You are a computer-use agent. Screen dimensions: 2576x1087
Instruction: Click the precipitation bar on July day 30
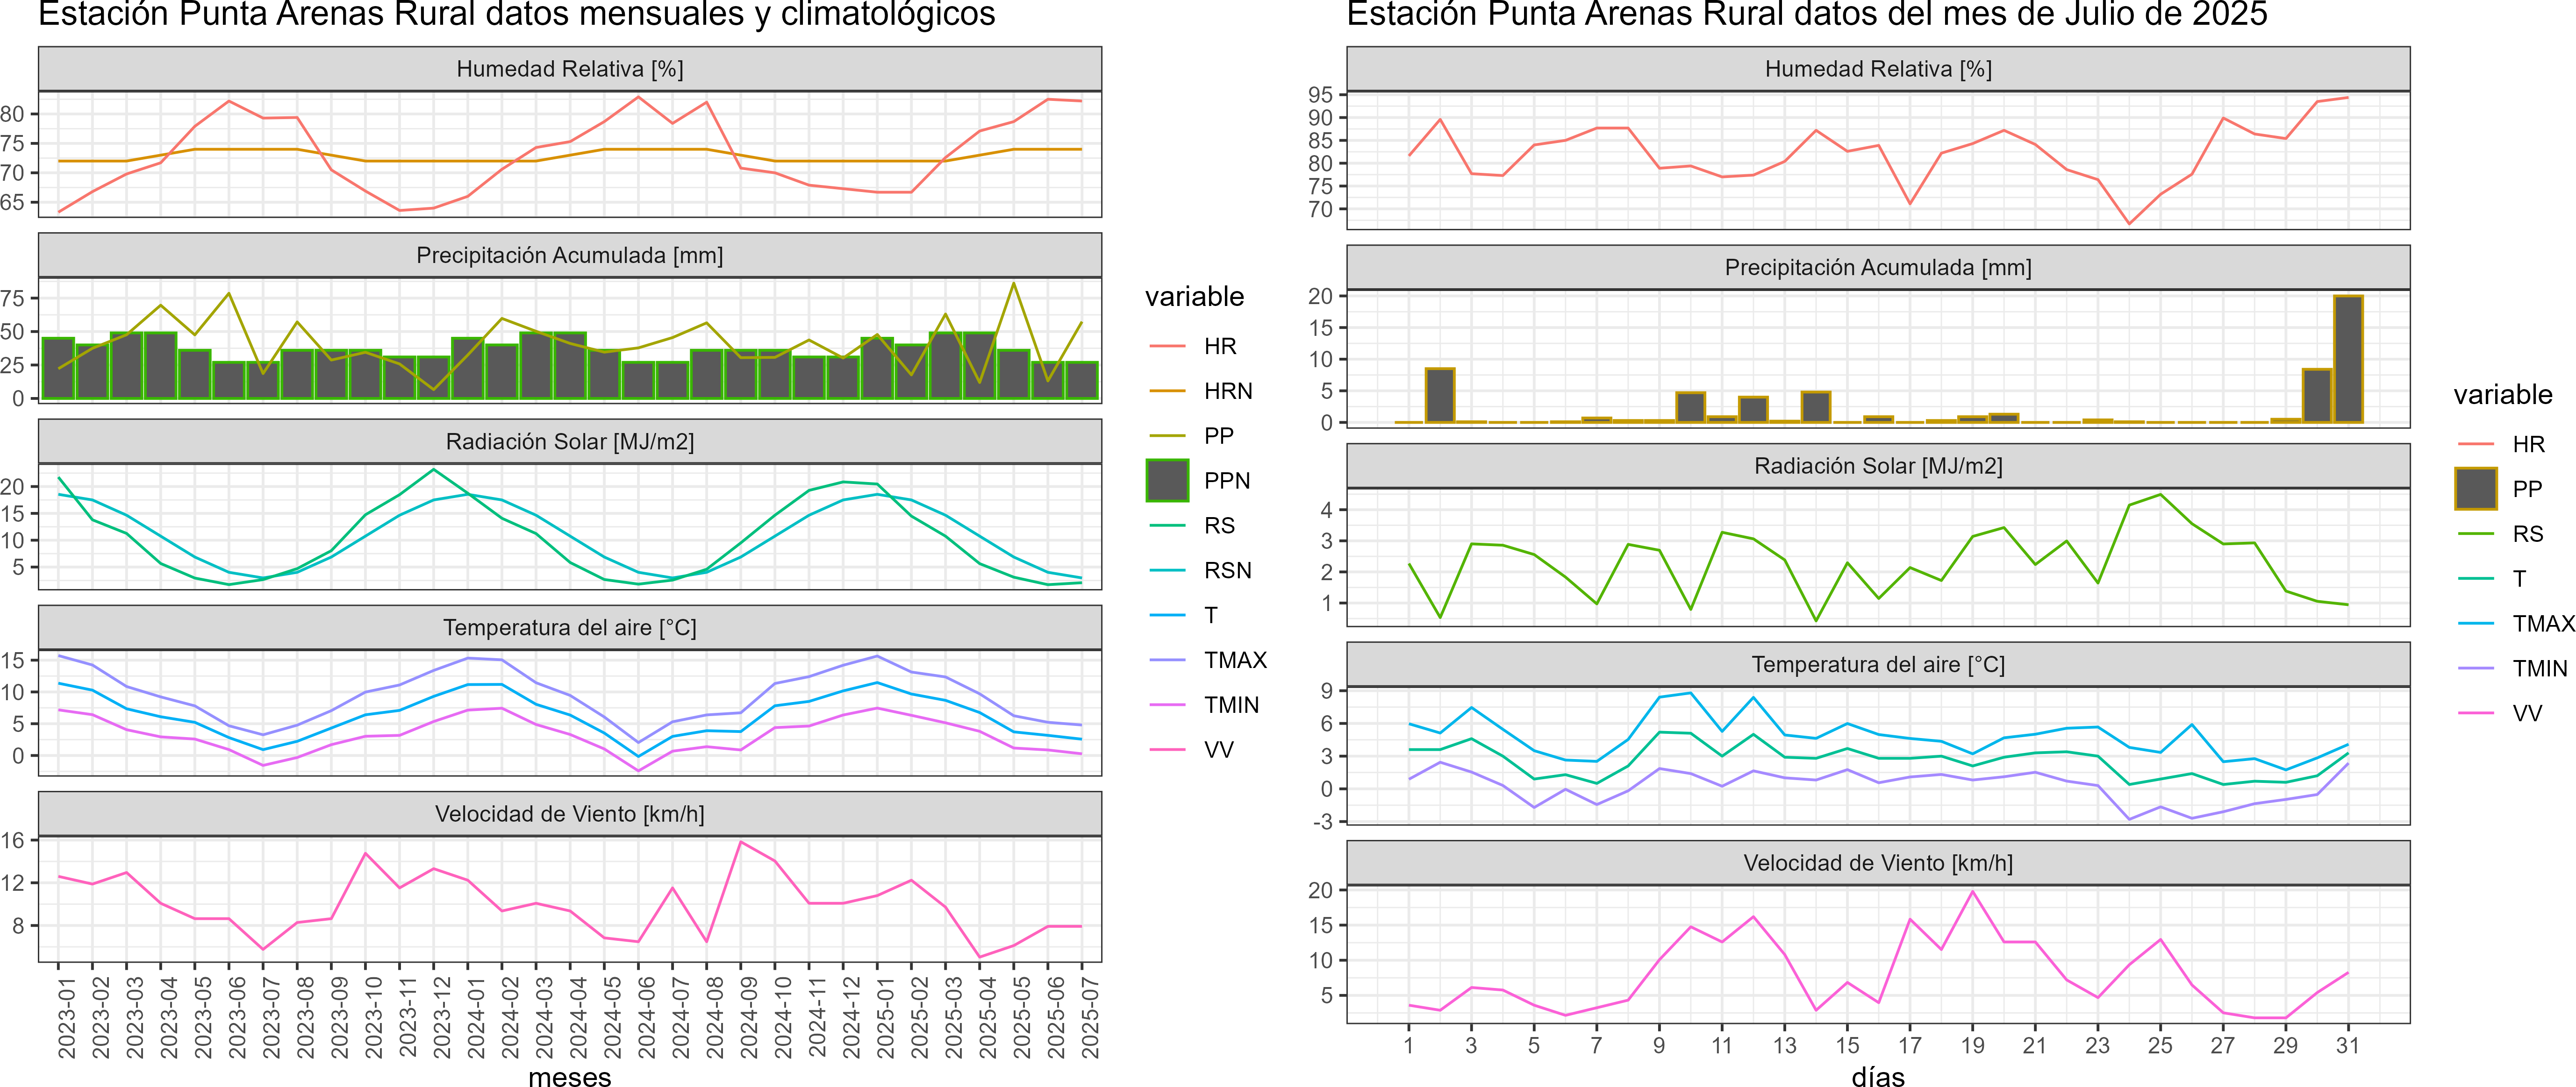click(x=2317, y=397)
